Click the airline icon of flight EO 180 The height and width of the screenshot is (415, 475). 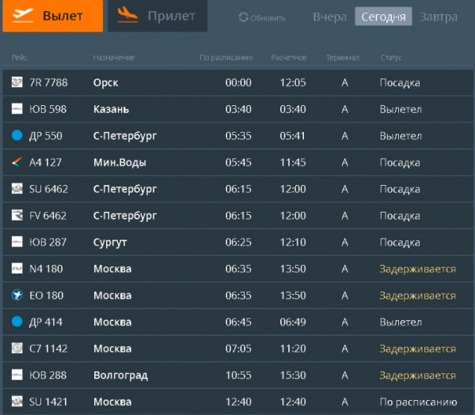coord(17,296)
